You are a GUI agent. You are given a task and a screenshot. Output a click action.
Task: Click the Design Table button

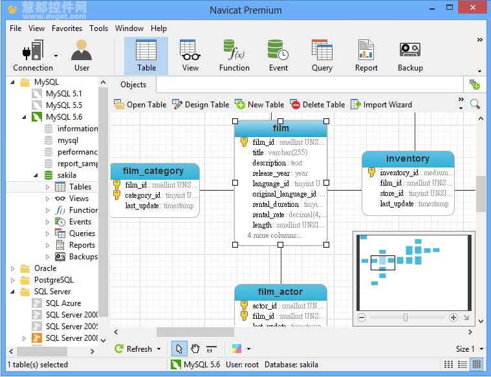201,104
